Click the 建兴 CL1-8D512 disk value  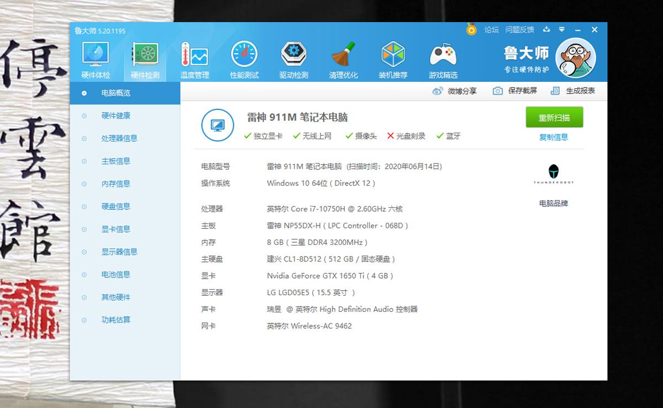pos(331,259)
